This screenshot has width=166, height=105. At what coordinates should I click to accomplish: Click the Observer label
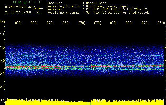pyautogui.click(x=55, y=3)
